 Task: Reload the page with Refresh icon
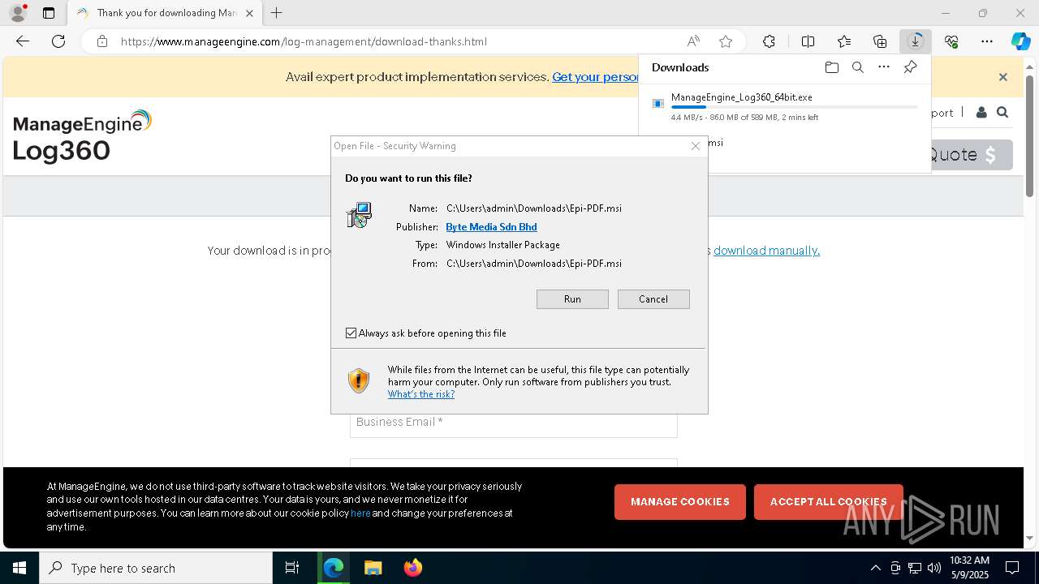[x=58, y=41]
